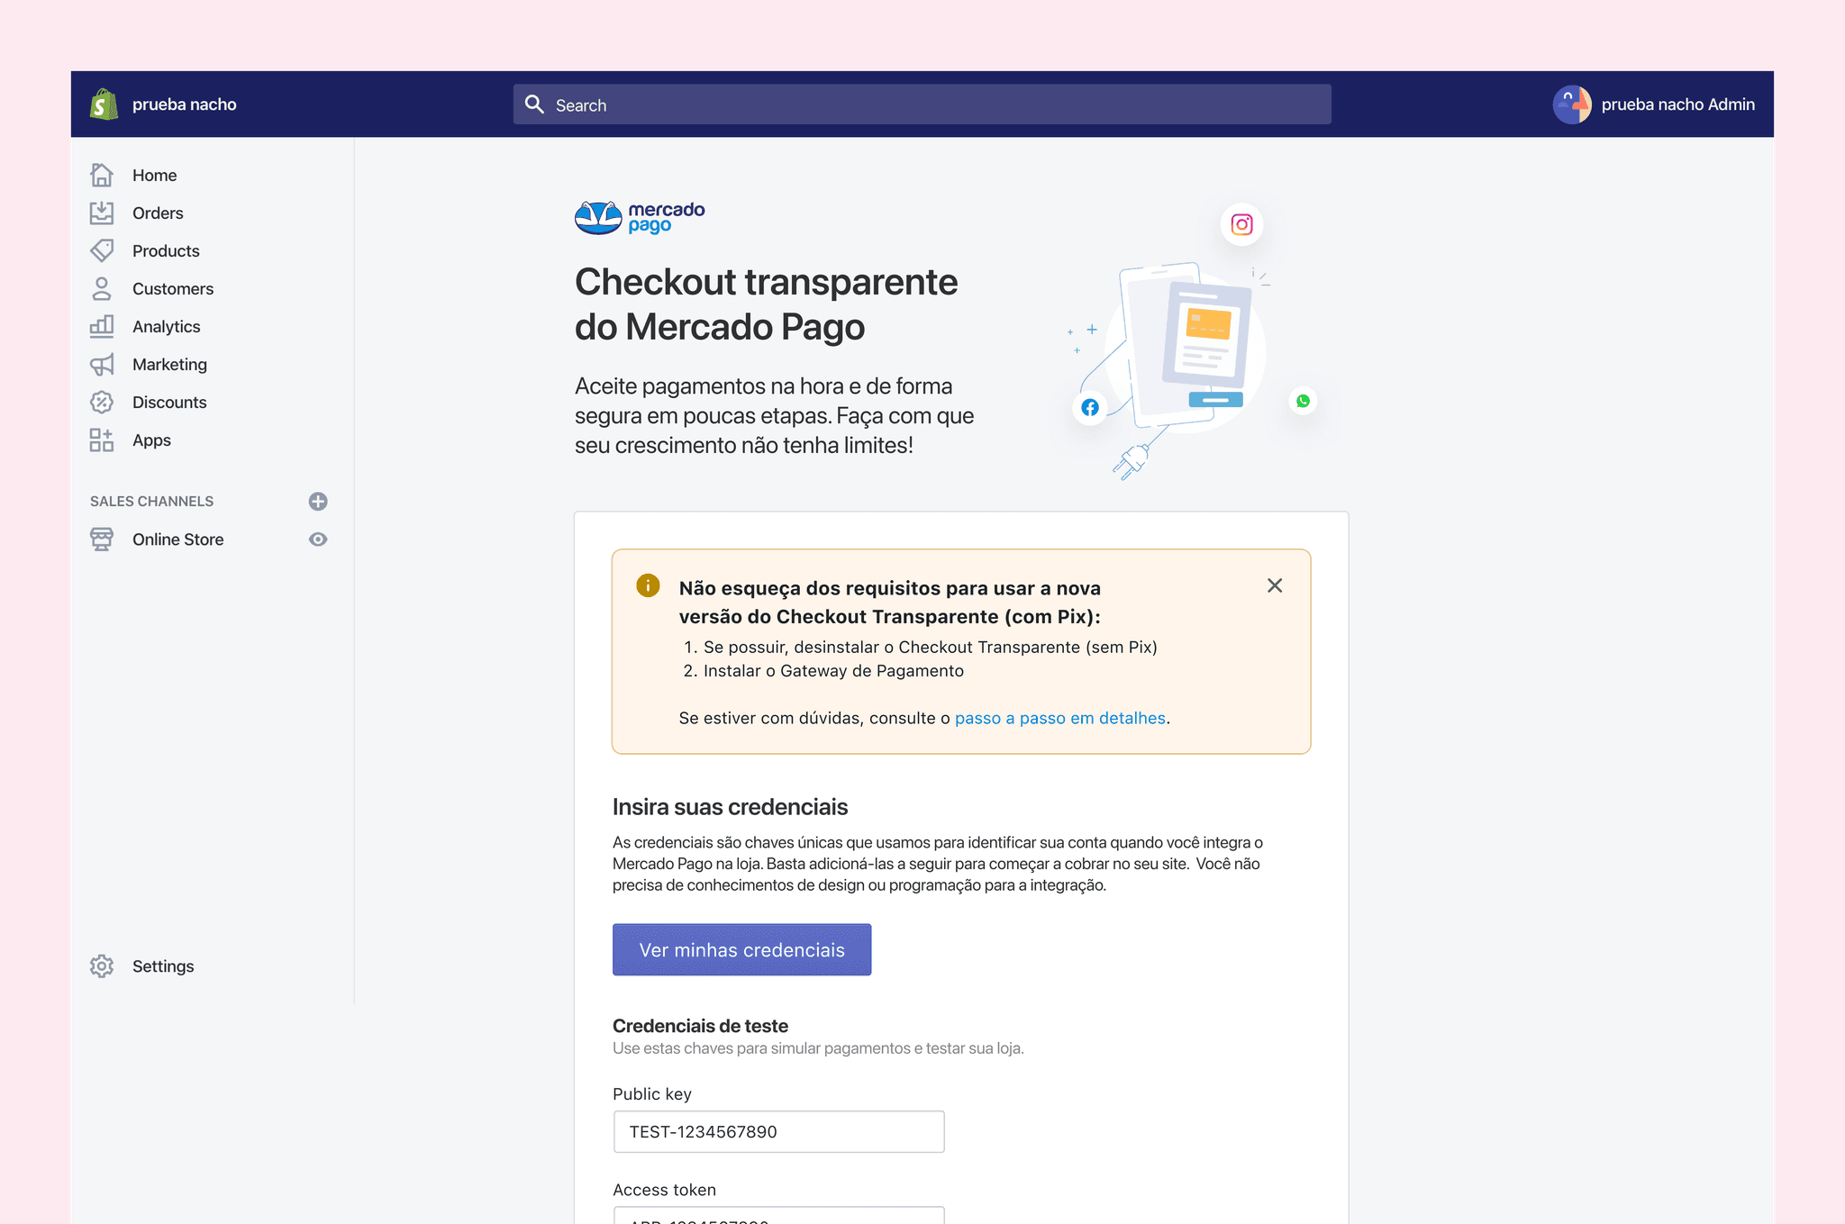Focus the Search field in top bar

[x=922, y=104]
